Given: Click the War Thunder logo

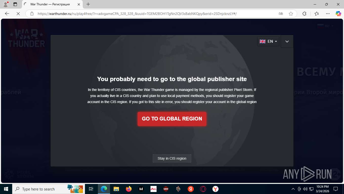Looking at the screenshot, I should pos(26,38).
